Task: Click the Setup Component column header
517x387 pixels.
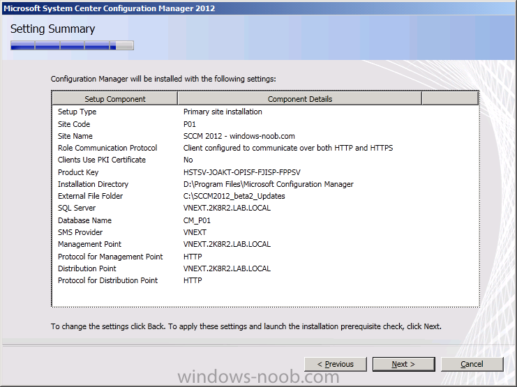Action: [114, 99]
